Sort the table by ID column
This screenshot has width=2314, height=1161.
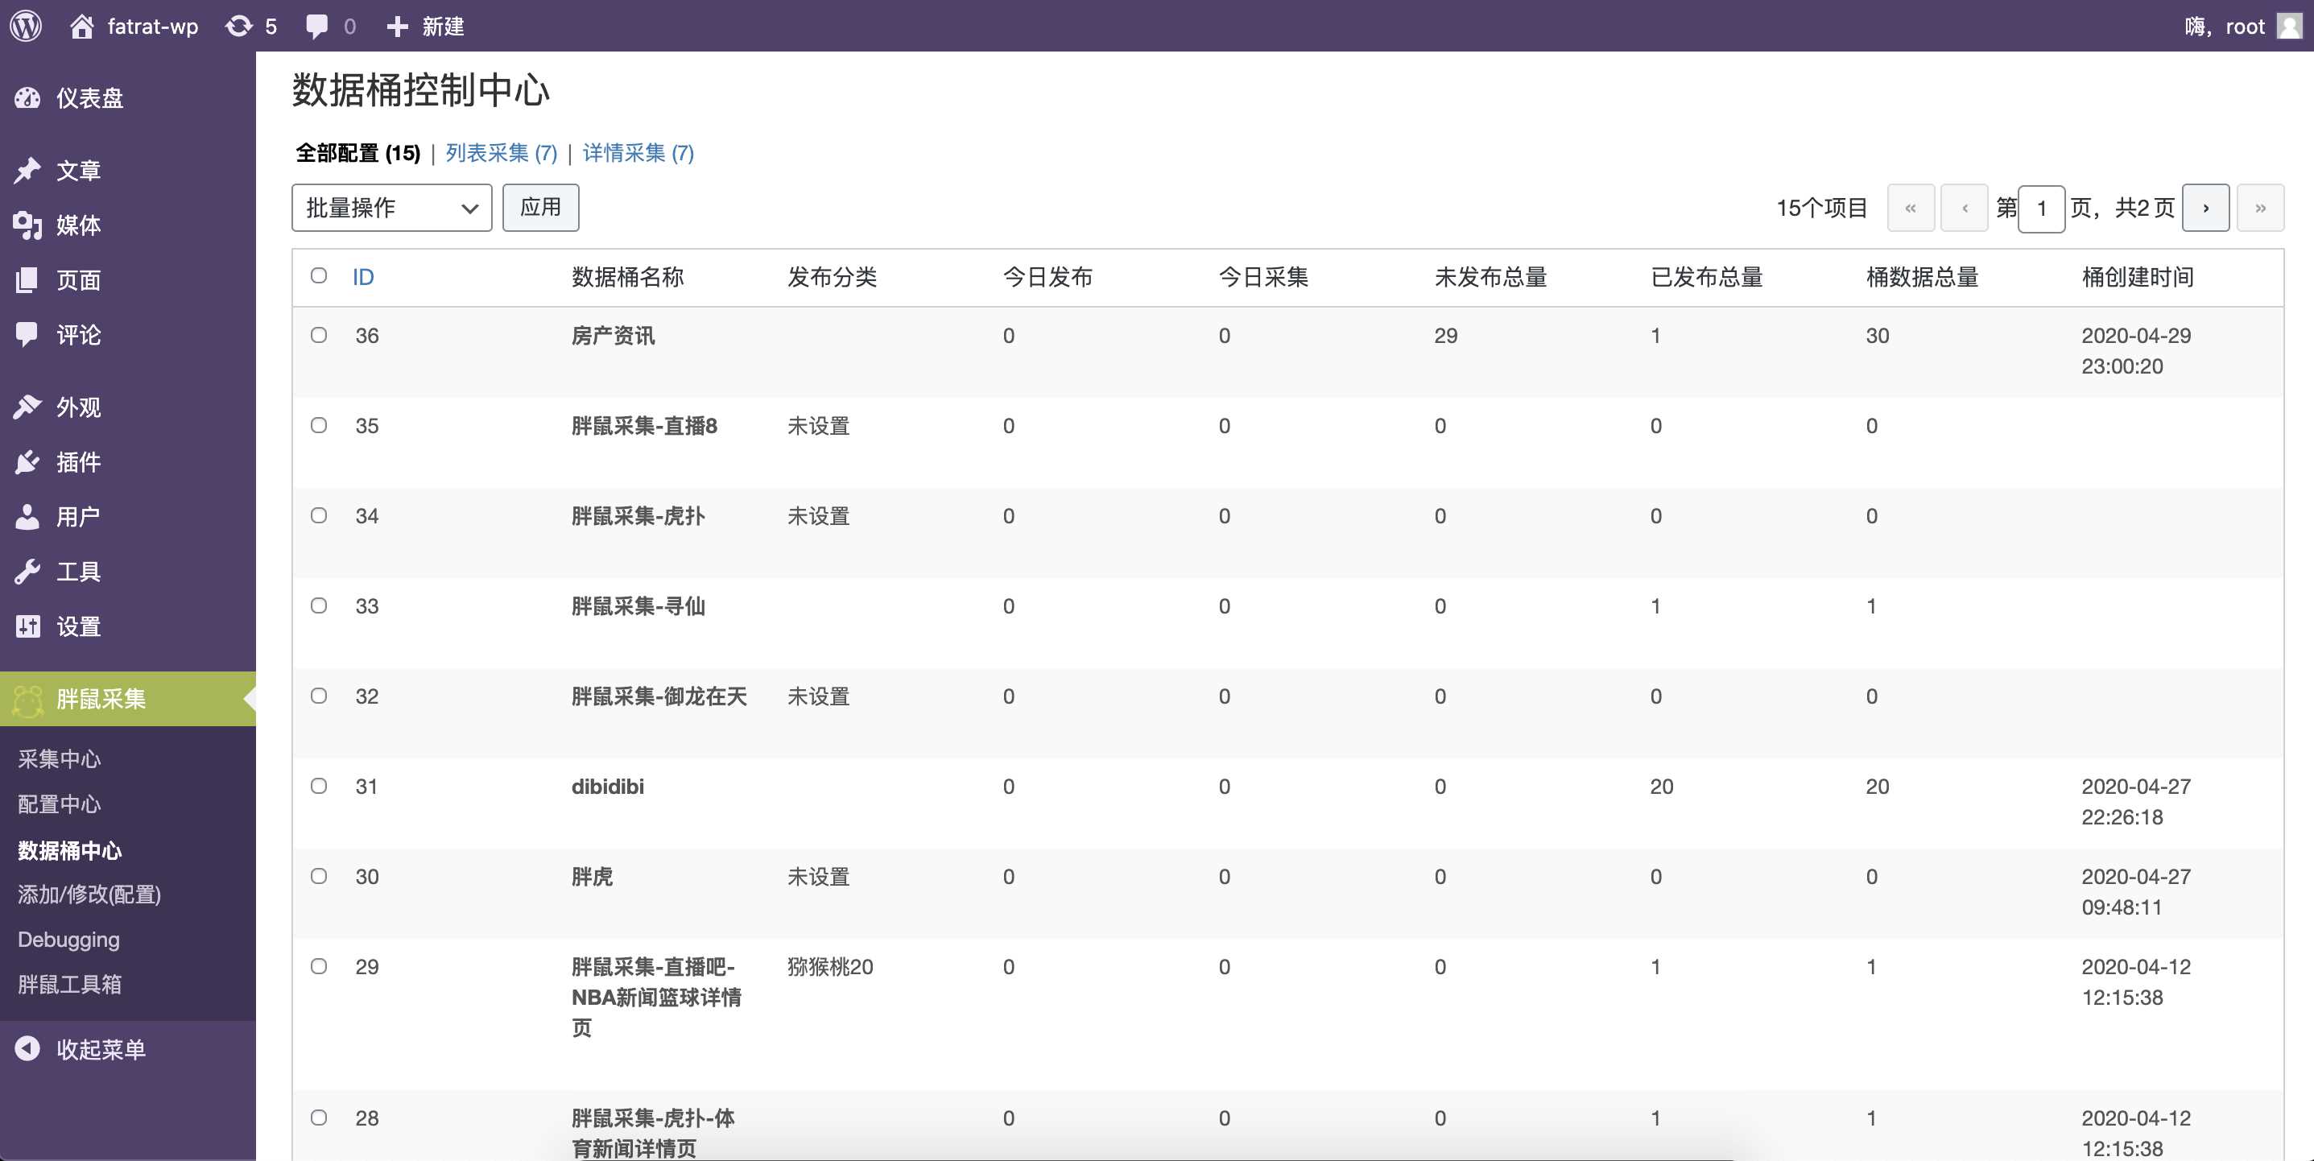(362, 277)
